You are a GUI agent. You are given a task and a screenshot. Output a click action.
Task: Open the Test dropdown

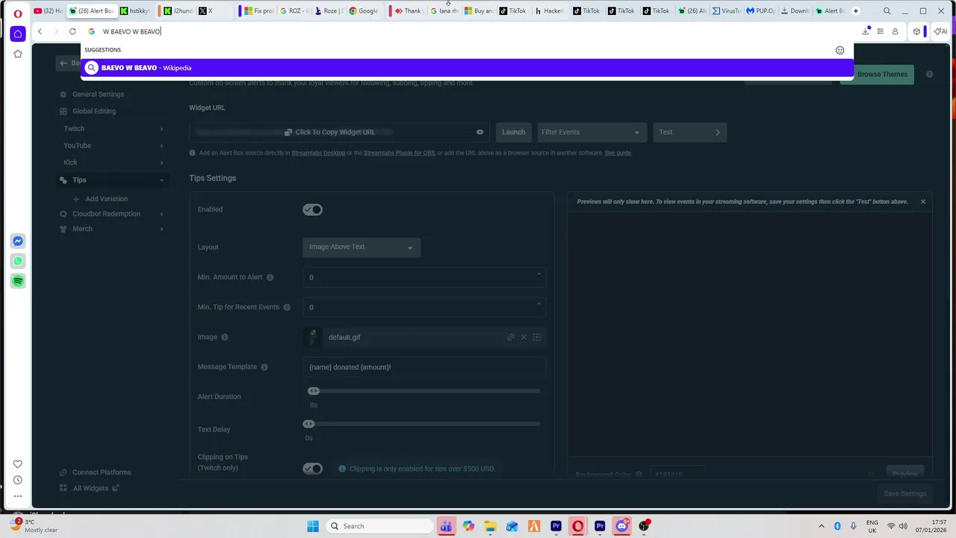tap(689, 132)
